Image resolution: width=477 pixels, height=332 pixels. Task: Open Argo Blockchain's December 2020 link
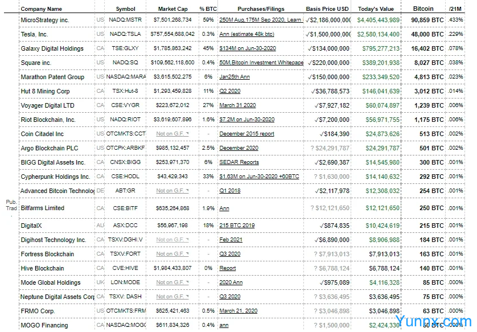239,148
